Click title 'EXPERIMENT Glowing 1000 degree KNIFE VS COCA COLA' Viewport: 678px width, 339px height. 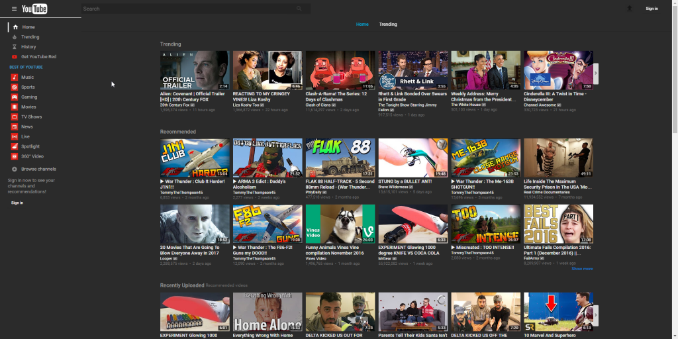coord(409,250)
